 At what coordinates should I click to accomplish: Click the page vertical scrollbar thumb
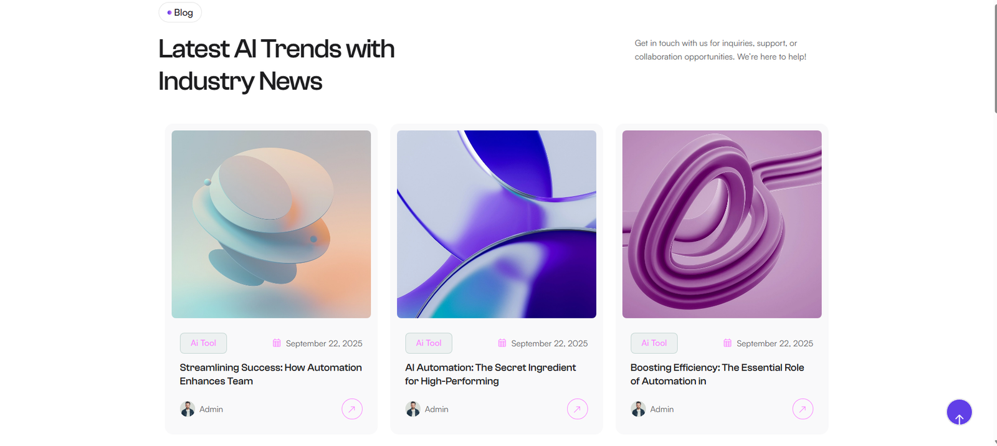tap(995, 59)
